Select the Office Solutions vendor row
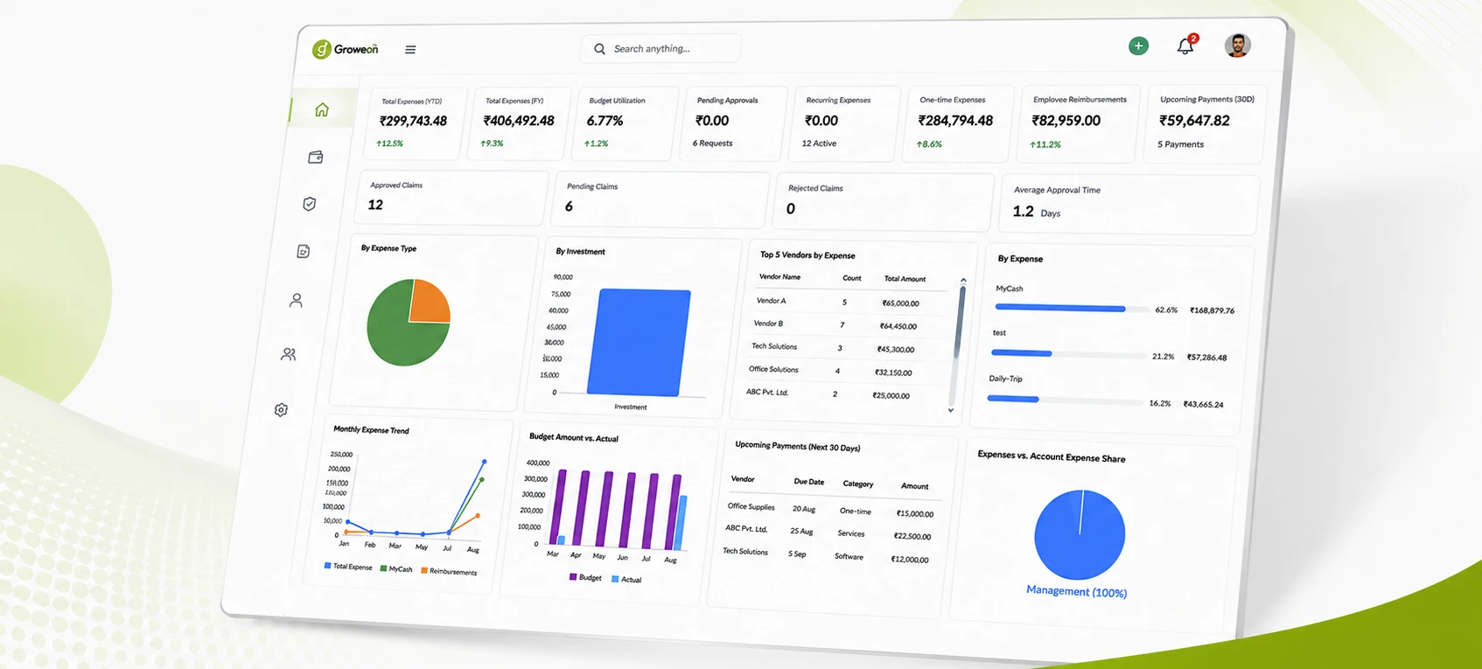Screen dimensions: 1482x669 point(842,371)
